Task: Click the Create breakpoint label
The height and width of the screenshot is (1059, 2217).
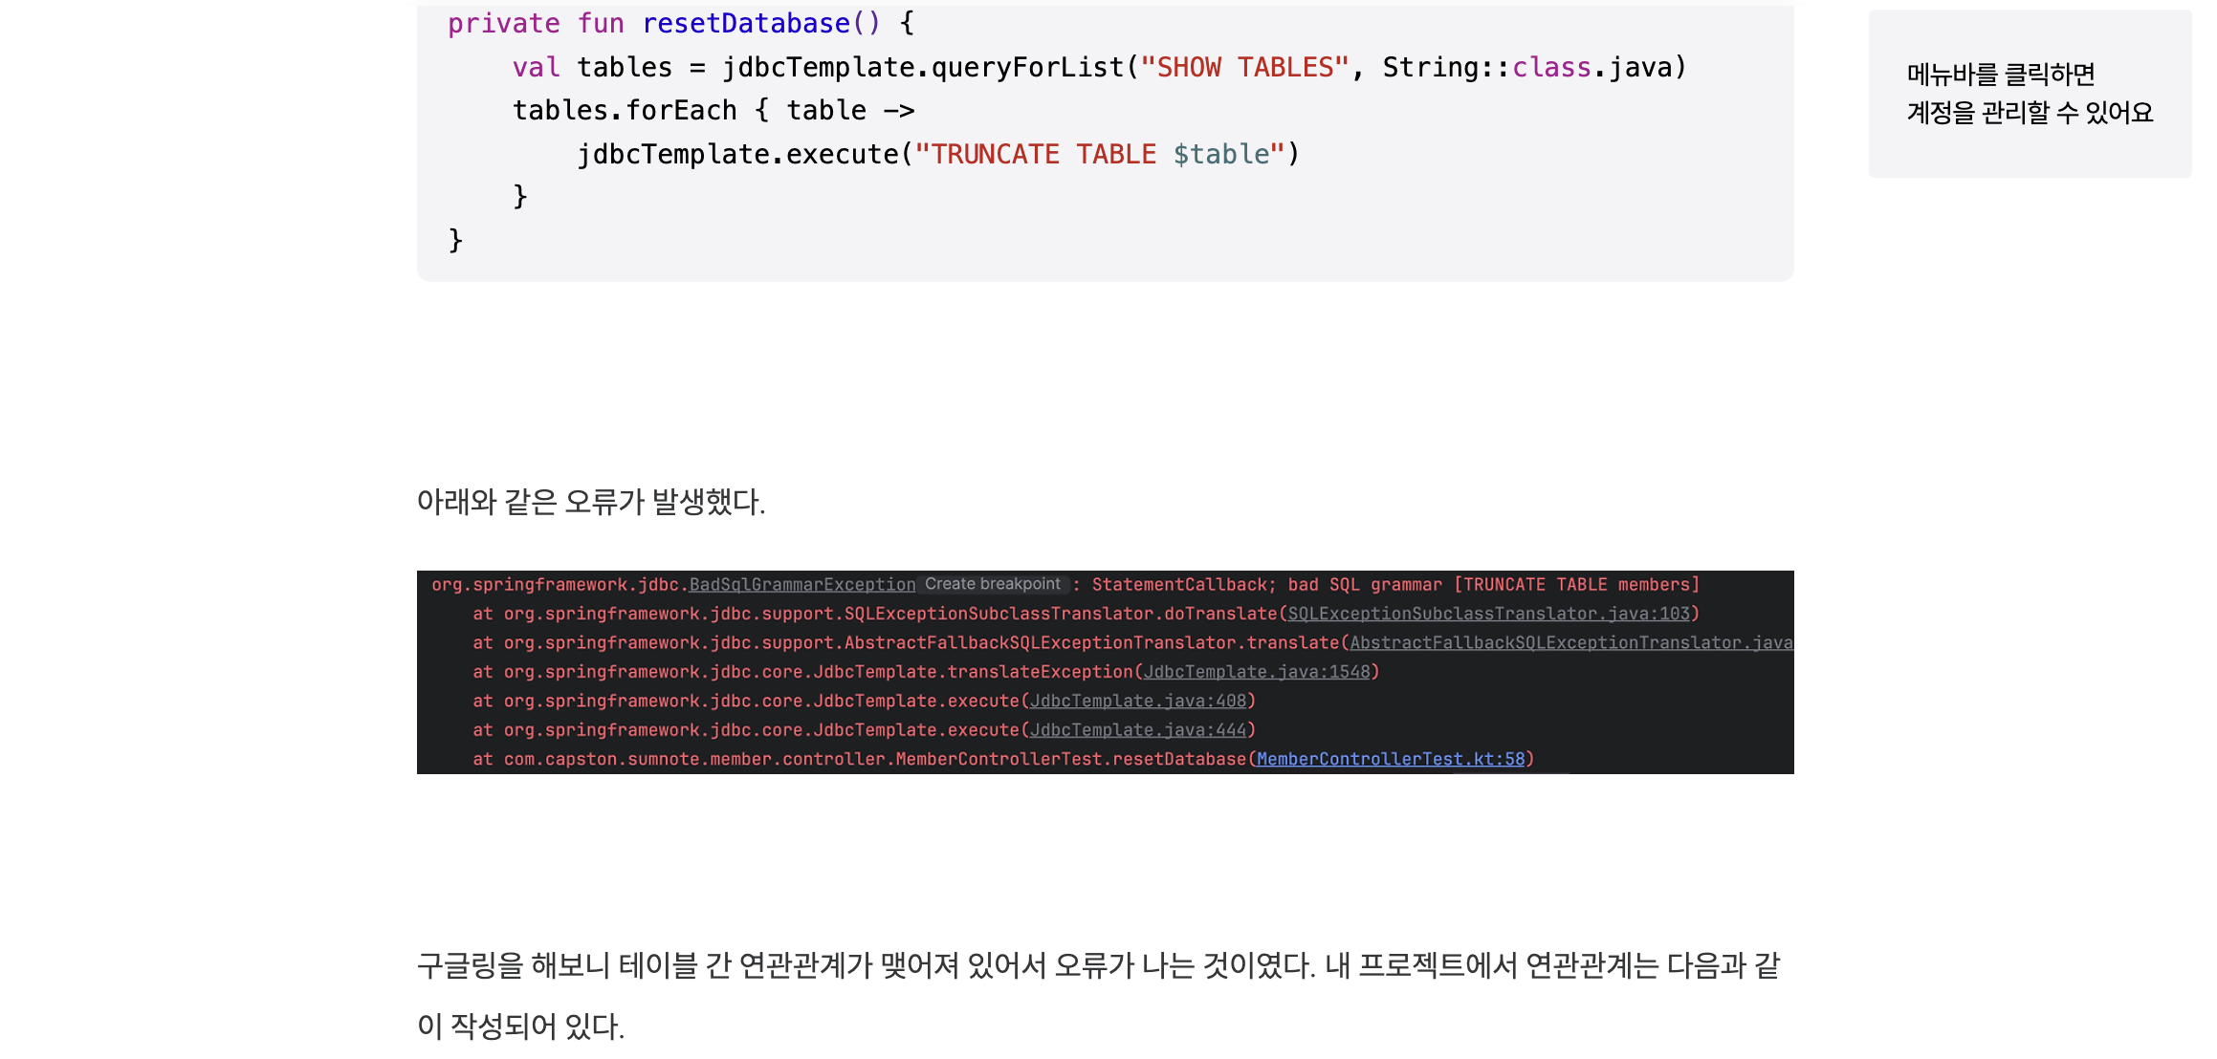Action: point(992,584)
